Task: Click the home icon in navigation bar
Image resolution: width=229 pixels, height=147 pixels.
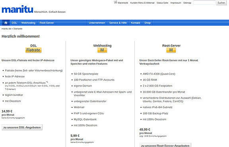Action: pos(6,23)
